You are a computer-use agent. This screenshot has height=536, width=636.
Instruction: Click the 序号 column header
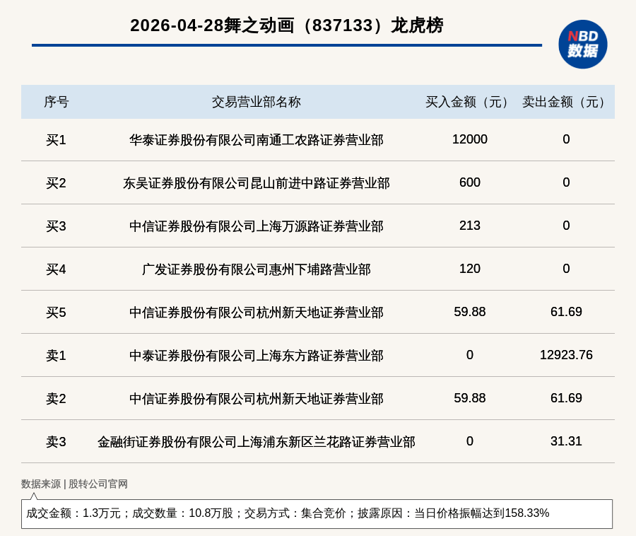57,102
